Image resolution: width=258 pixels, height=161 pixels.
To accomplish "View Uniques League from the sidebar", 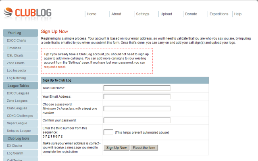I will [x=21, y=131].
